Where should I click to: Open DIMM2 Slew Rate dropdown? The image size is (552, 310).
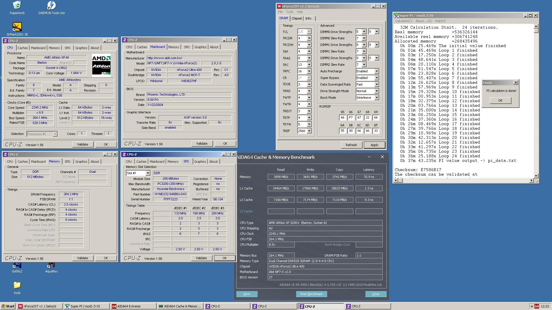pos(364,65)
